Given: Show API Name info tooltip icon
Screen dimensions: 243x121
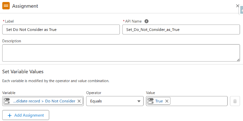Looking at the screenshot, I should pos(147,21).
